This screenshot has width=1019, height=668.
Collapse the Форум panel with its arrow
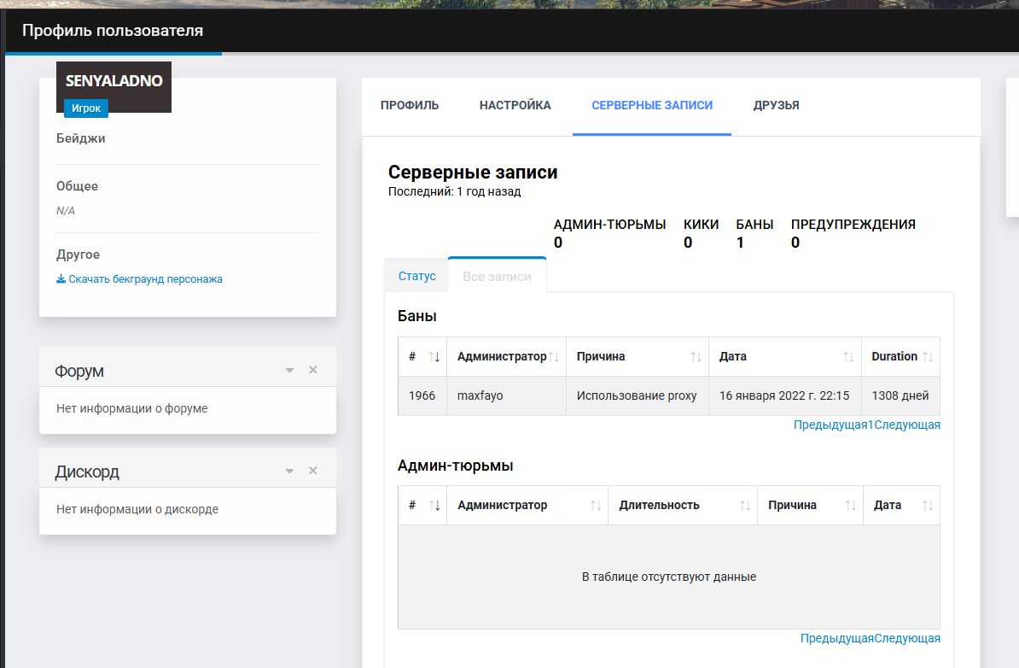click(x=290, y=370)
